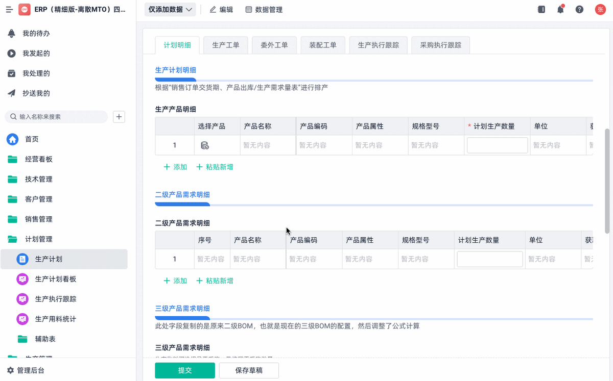613x381 pixels.
Task: Open 管理后台 settings gear
Action: [10, 370]
